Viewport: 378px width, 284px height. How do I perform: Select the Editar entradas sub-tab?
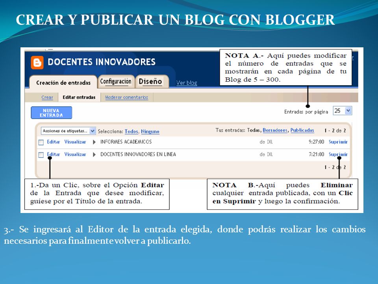pyautogui.click(x=79, y=97)
